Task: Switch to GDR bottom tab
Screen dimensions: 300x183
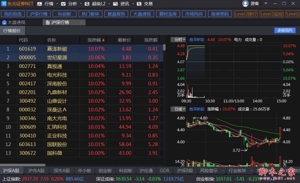Action: point(164,171)
